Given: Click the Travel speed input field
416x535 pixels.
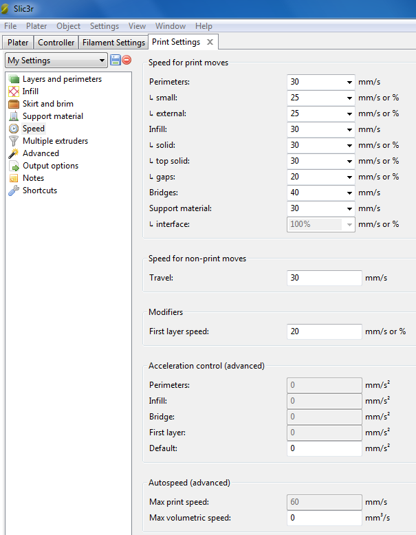Looking at the screenshot, I should pyautogui.click(x=324, y=278).
